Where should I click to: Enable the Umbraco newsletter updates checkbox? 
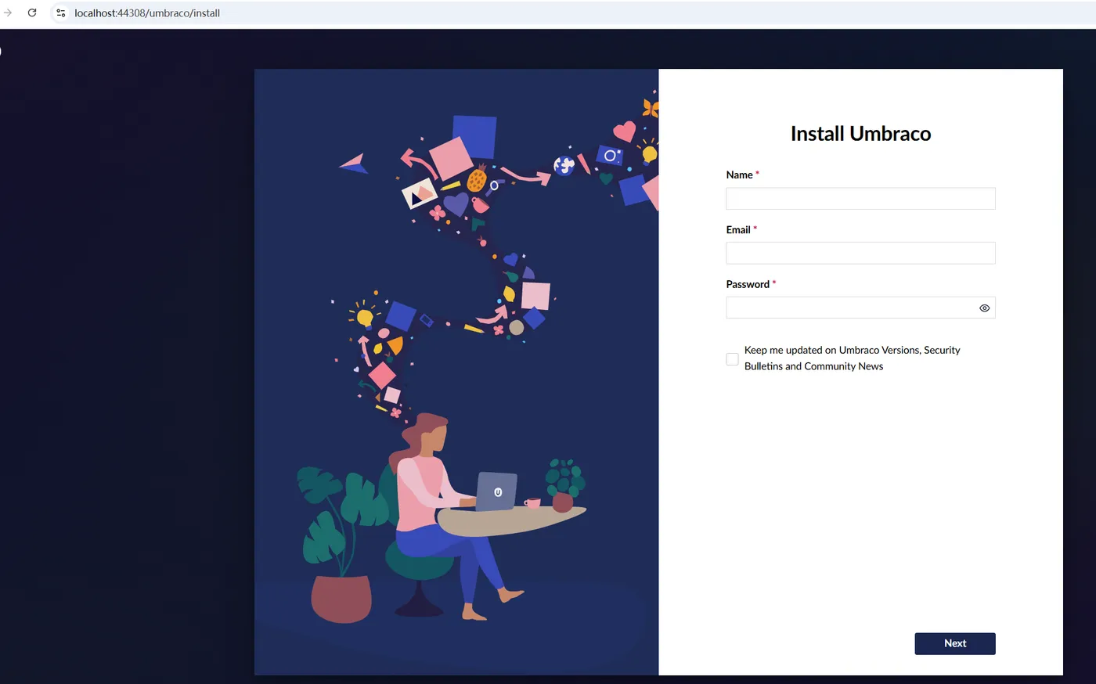(x=732, y=359)
